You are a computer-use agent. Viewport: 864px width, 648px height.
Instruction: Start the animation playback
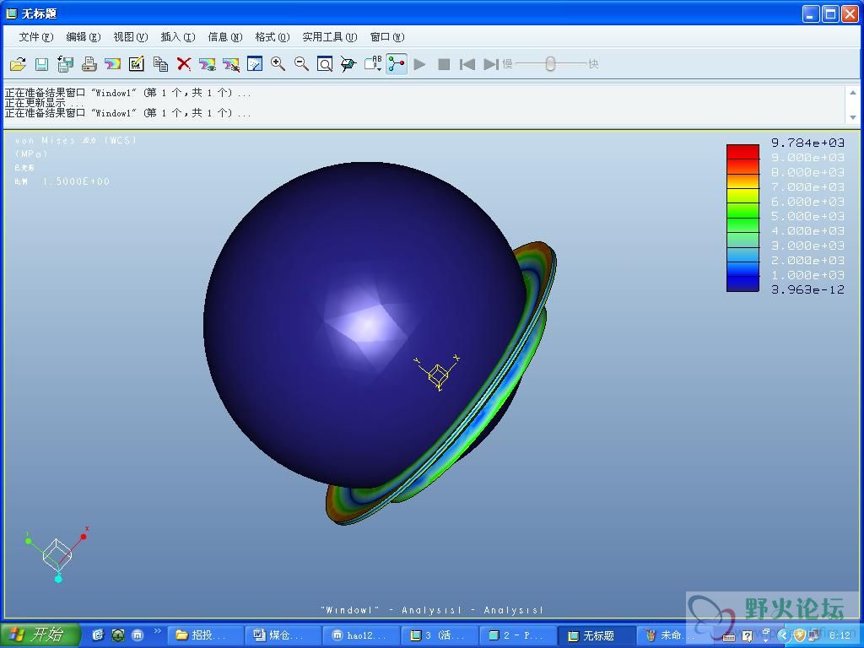click(x=420, y=64)
